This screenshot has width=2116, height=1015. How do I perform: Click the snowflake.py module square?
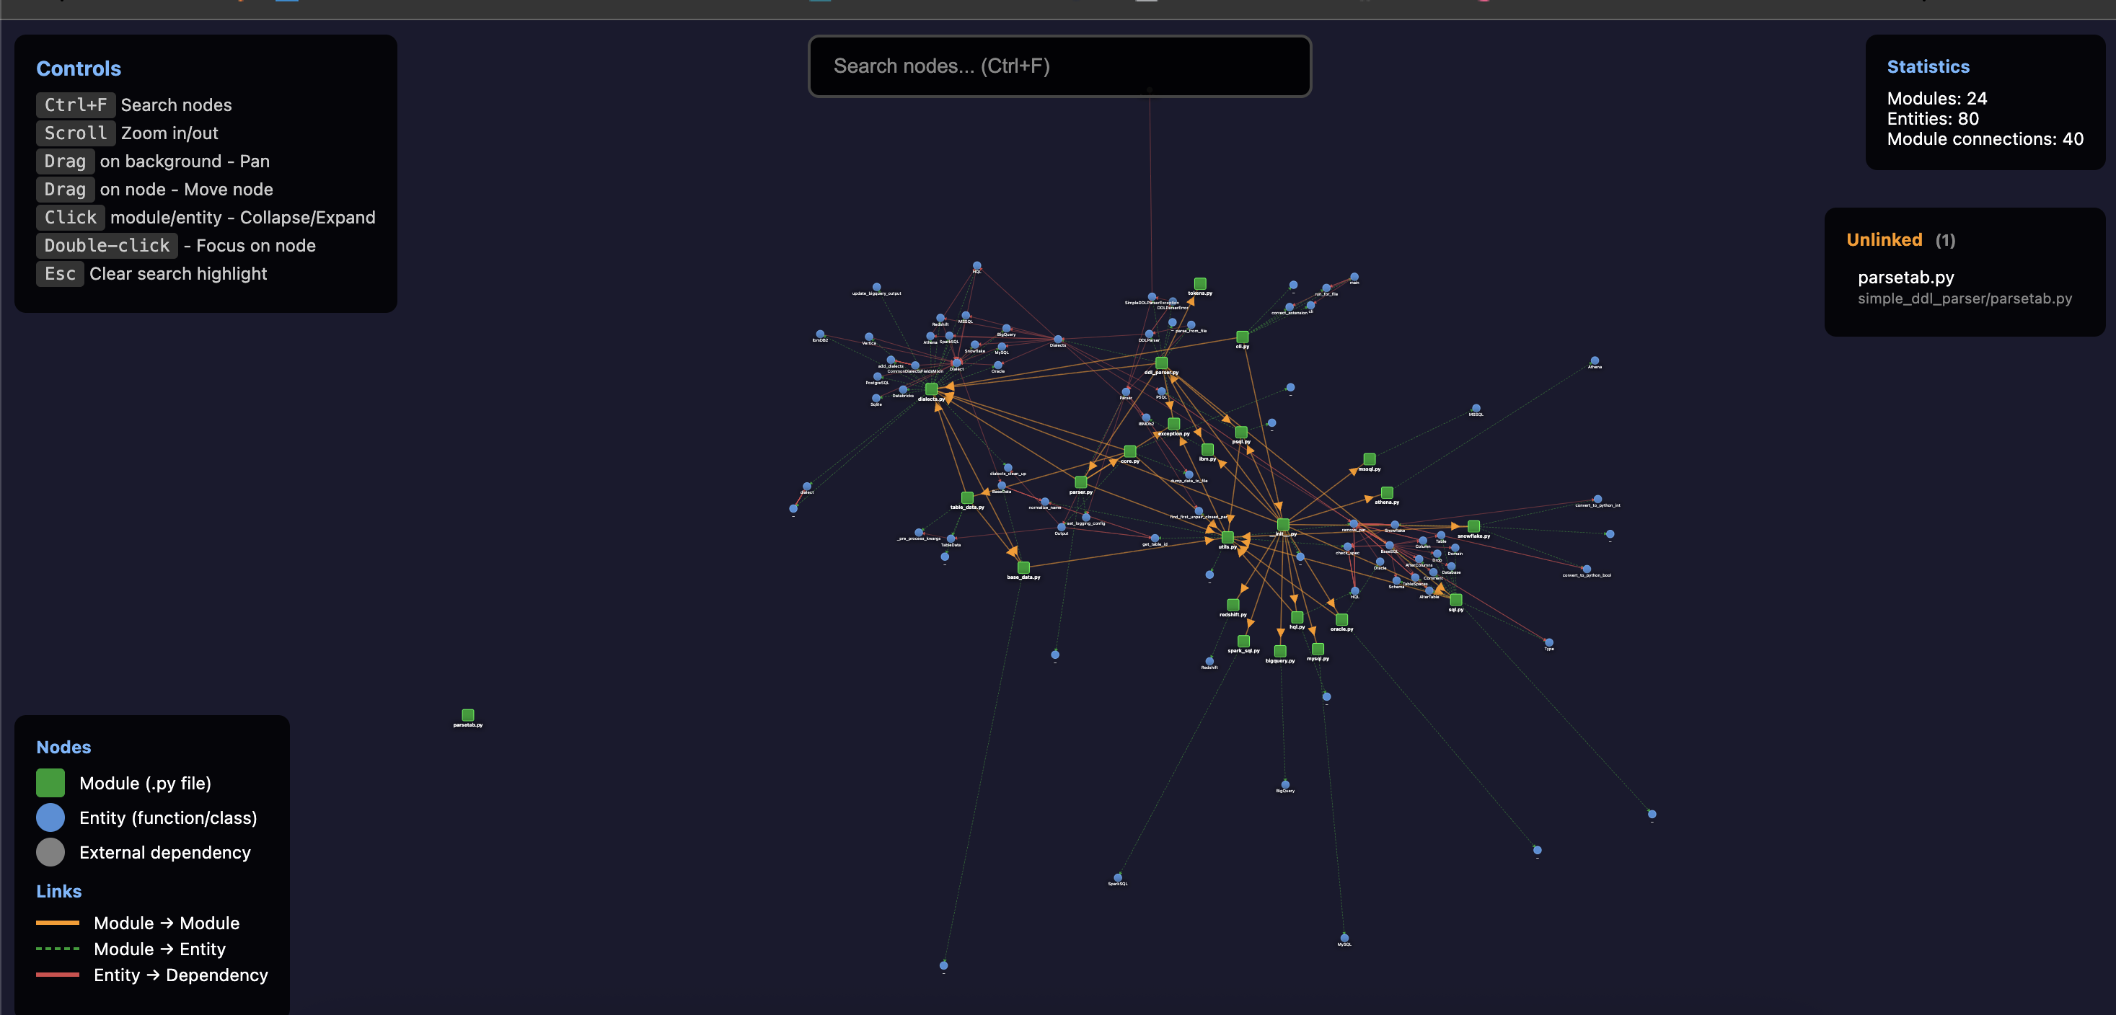coord(1473,526)
